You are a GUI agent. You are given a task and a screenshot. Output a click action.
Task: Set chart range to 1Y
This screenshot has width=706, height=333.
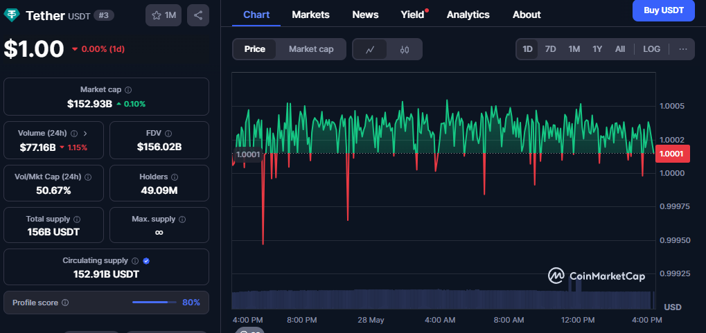(597, 49)
